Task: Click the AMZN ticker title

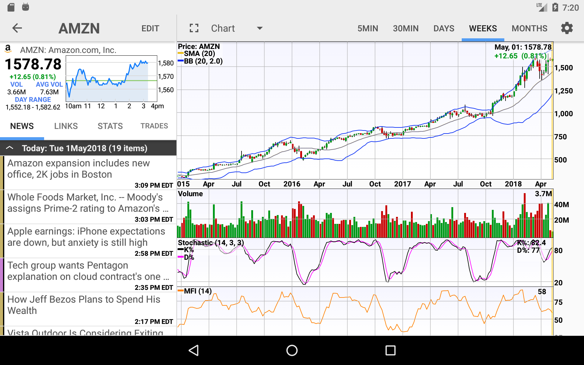Action: point(79,29)
